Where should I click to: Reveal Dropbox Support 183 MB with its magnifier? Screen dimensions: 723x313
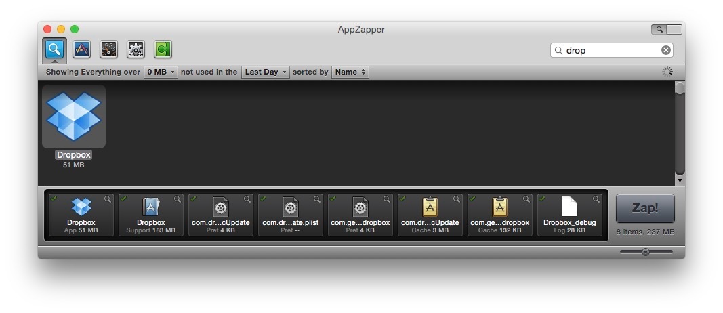coord(177,199)
